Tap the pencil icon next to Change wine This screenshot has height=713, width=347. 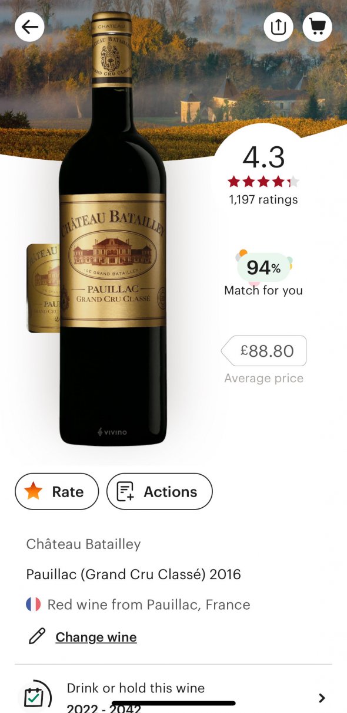38,636
